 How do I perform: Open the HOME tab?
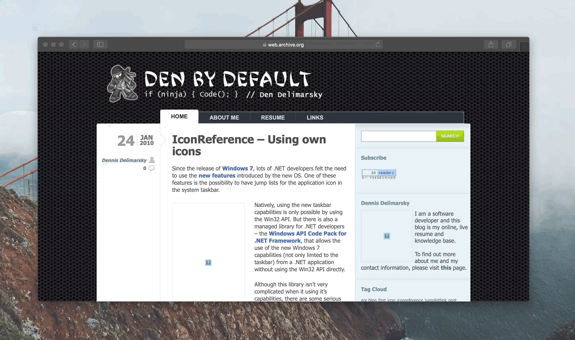179,116
